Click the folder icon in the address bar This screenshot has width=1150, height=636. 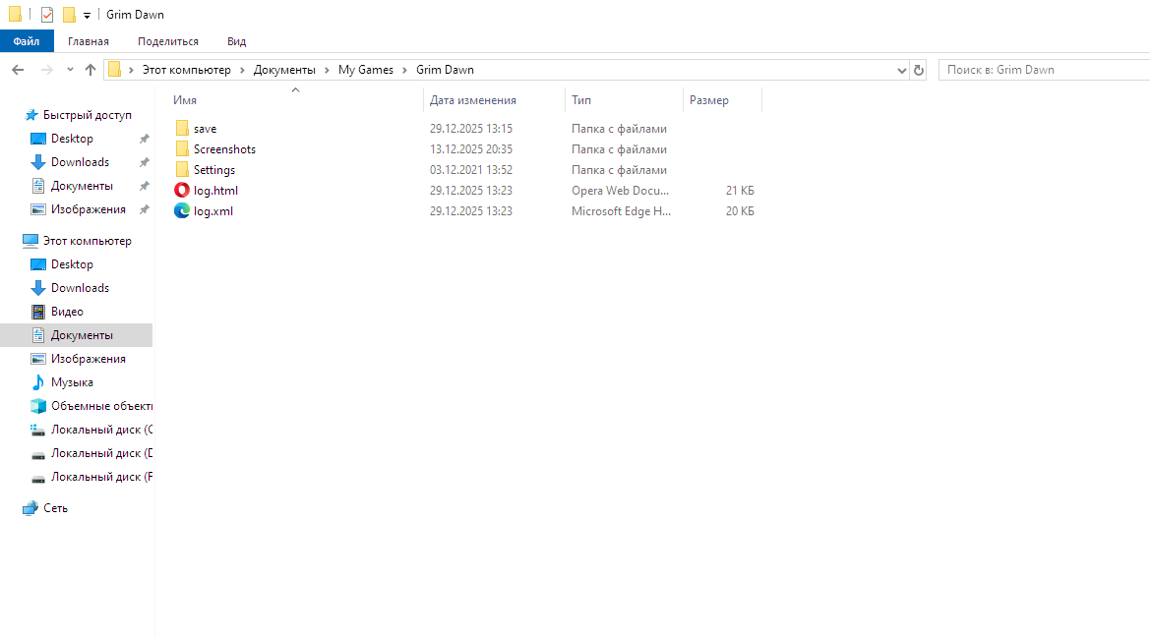point(114,70)
